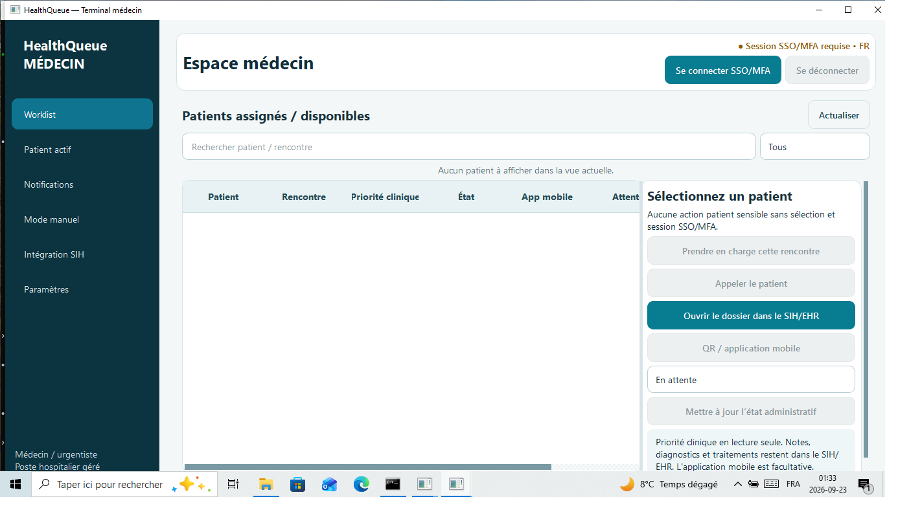
Task: Open the terminal window from taskbar
Action: tap(393, 484)
